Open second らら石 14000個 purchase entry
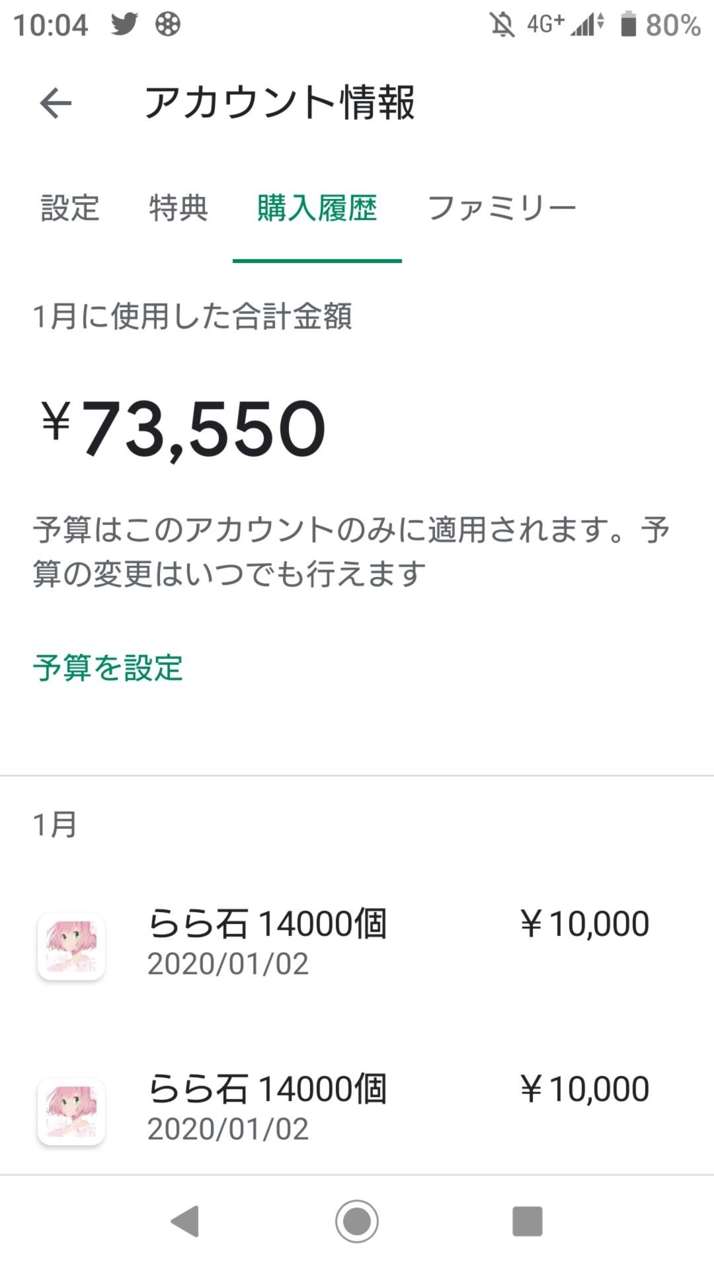714x1269 pixels. coord(357,1110)
